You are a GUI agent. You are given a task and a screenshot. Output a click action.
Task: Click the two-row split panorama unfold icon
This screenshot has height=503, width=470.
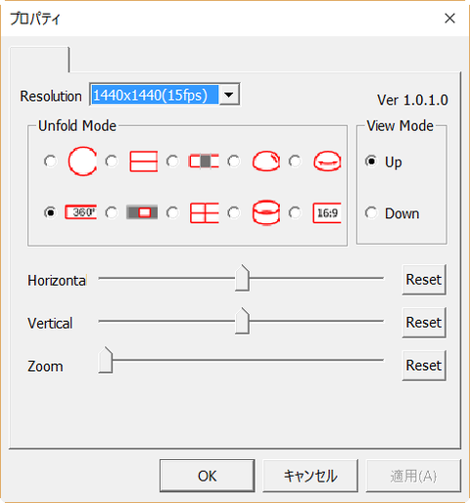click(144, 161)
